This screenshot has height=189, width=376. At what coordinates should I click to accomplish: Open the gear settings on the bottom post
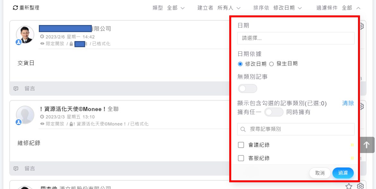[361, 186]
